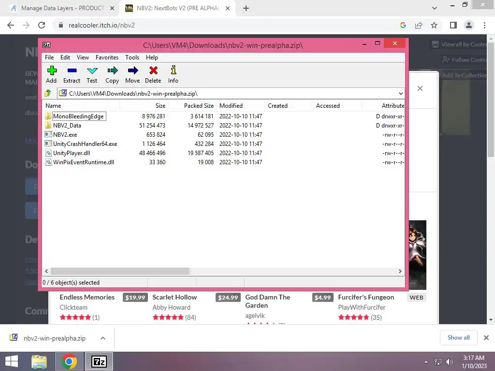Screen dimensions: 495x371
Task: Show hidden system tray icons
Action: pyautogui.click(x=426, y=362)
